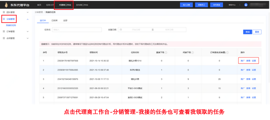Click timestamp 2021-09-29 16:47:04
The width and height of the screenshot is (270, 120).
99,98
